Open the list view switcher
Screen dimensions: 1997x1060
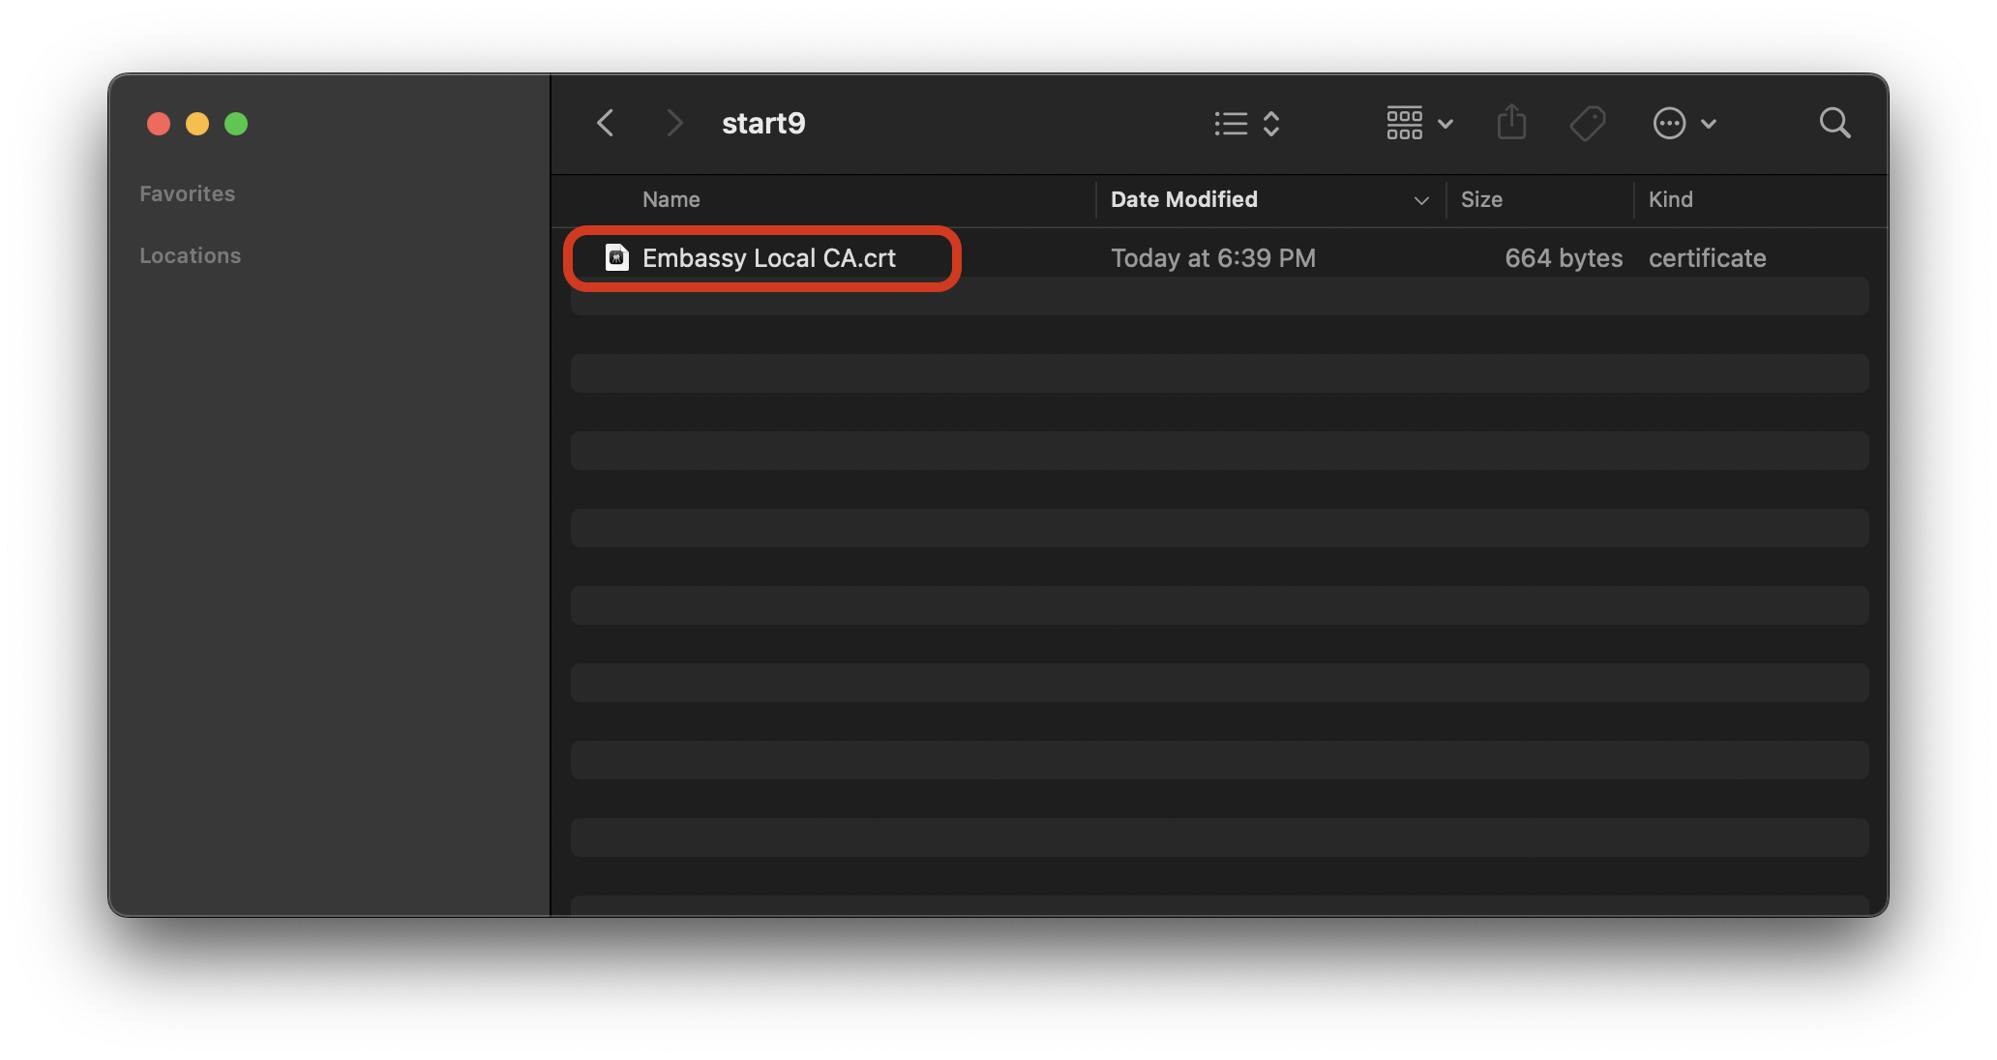[x=1246, y=124]
